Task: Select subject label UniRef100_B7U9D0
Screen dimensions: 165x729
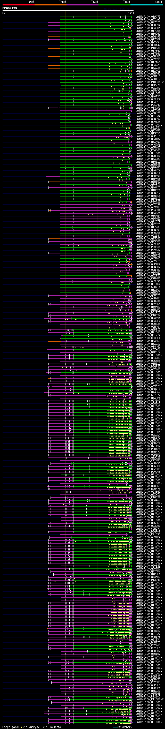Action: click(148, 156)
